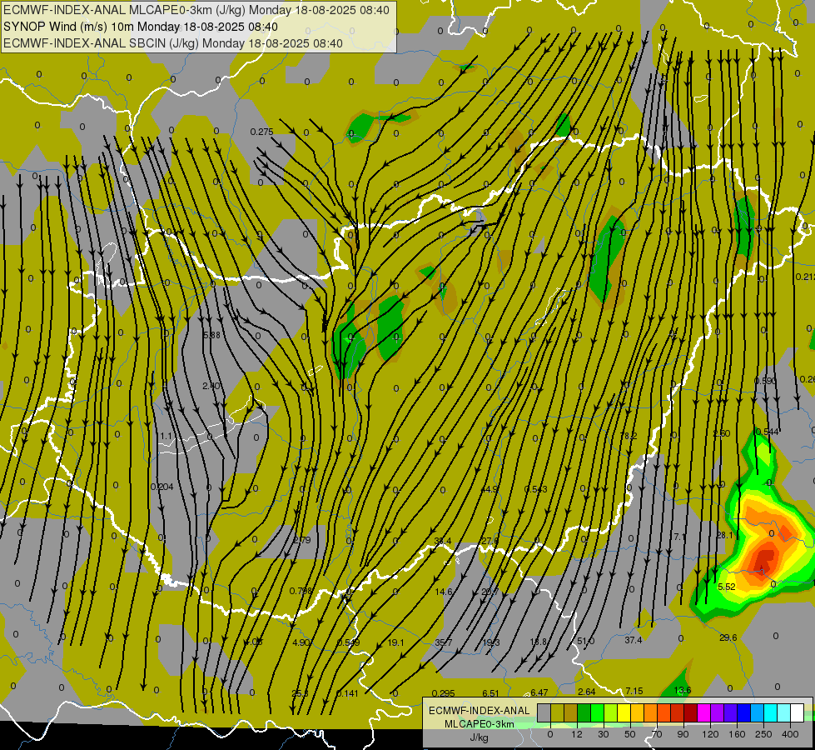
Task: Click the map value '4.90'
Action: coord(301,642)
